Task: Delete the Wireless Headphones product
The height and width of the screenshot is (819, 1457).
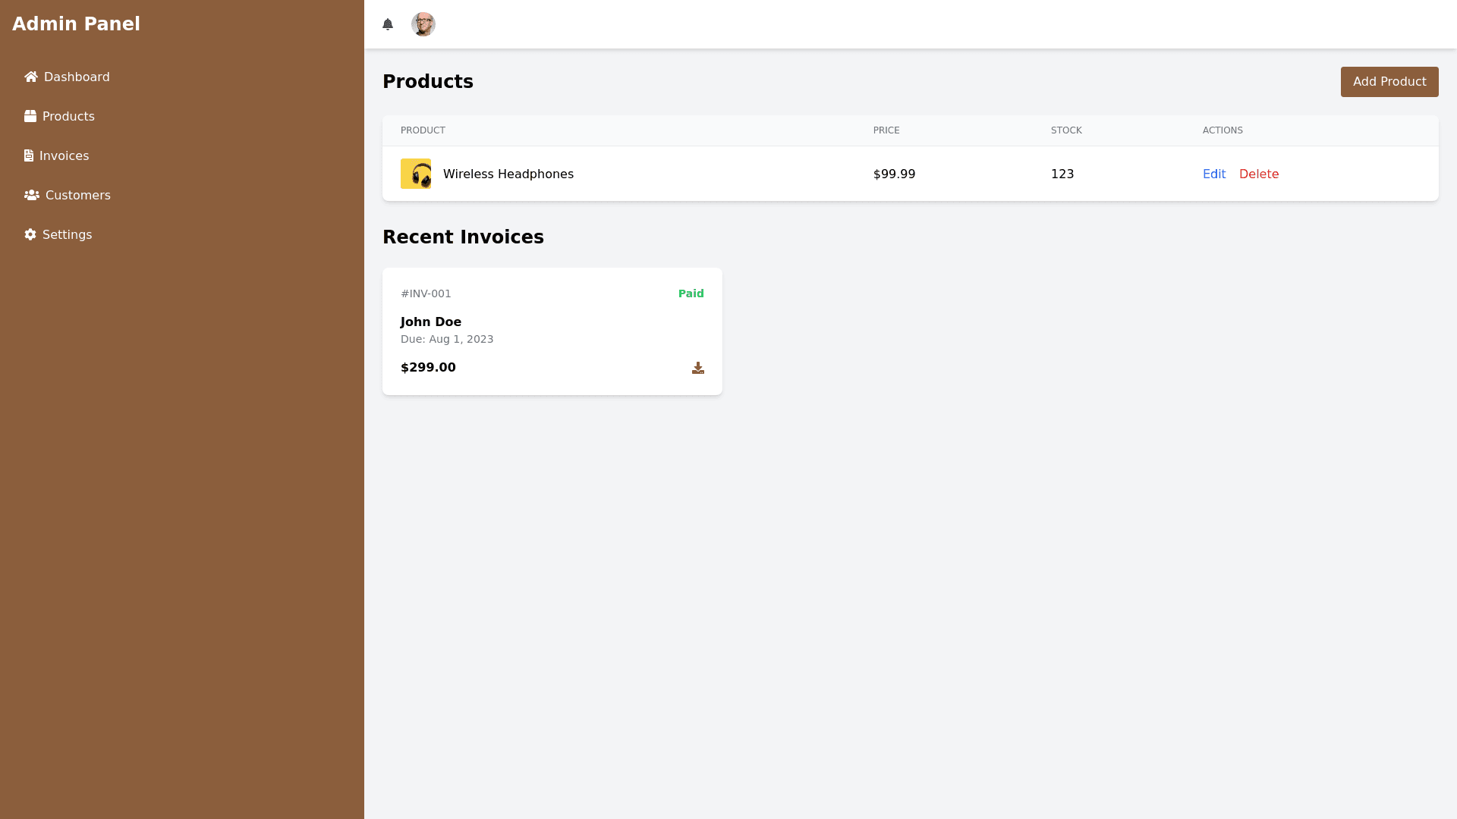Action: [x=1259, y=174]
